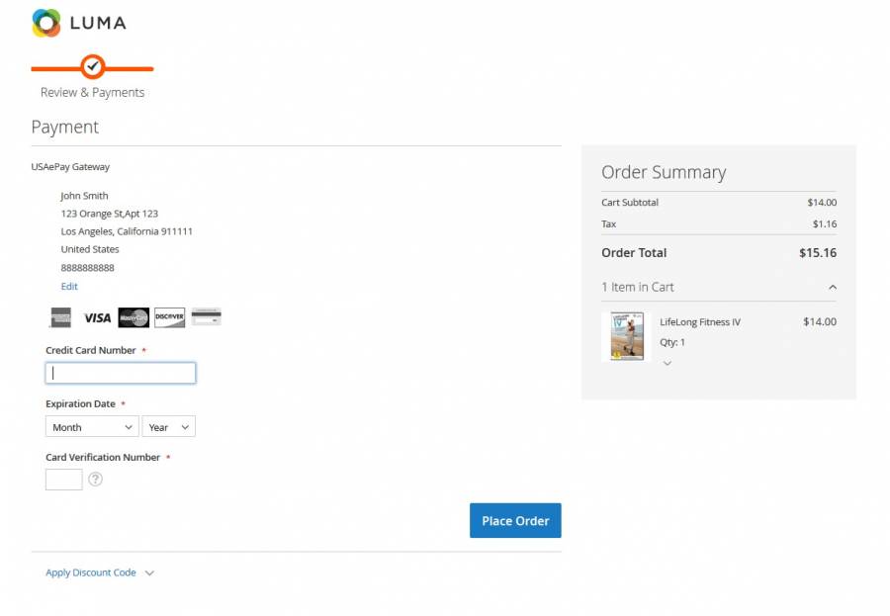This screenshot has height=616, width=890.
Task: Click the Edit billing address link
Action: click(x=69, y=286)
